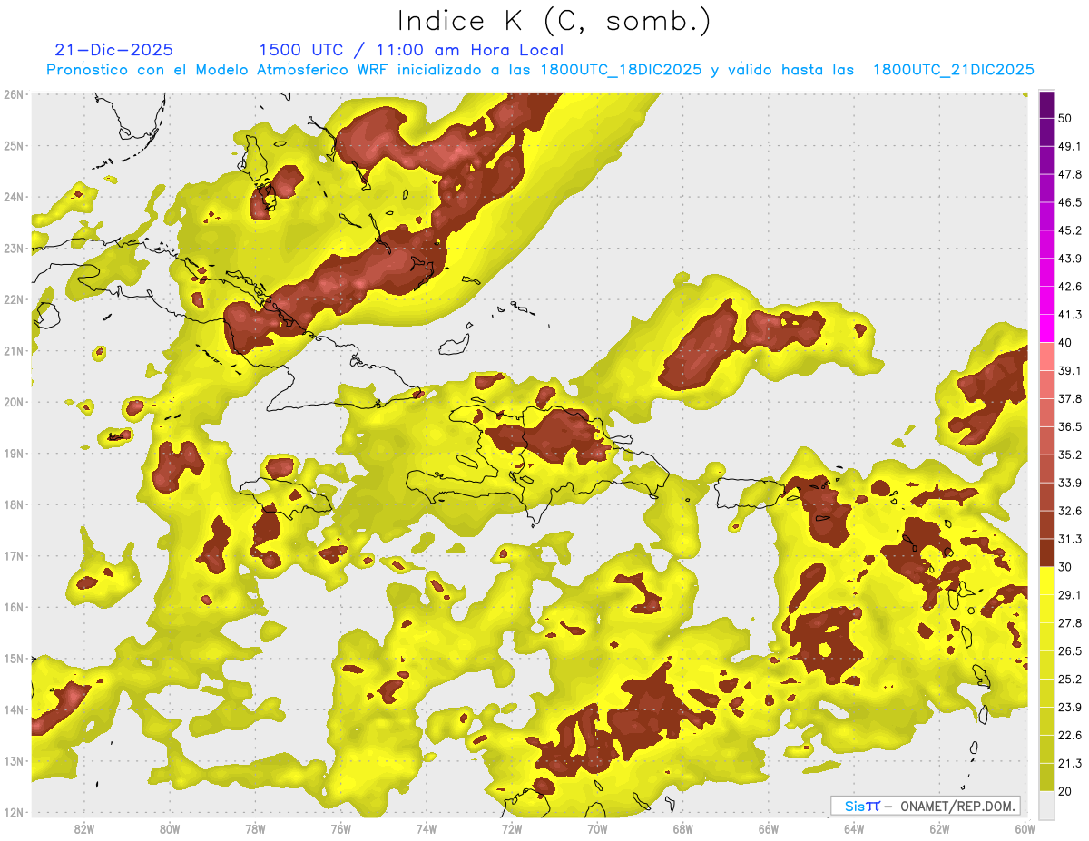Click the '19N' latitude axis label

click(x=14, y=453)
